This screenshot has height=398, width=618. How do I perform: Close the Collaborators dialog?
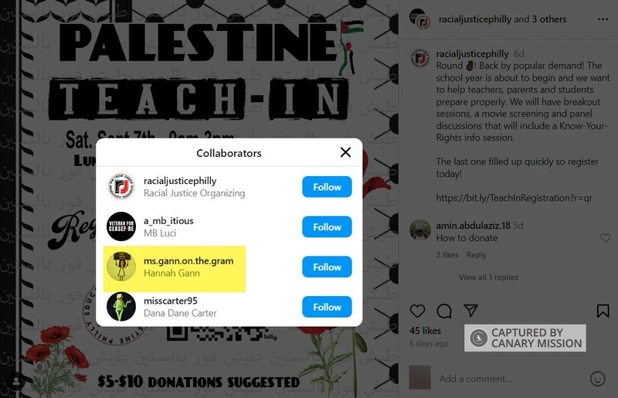tap(345, 152)
